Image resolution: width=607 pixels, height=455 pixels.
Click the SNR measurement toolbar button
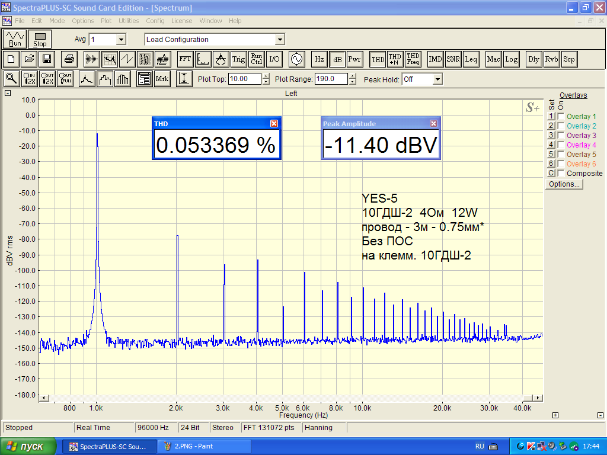[x=453, y=59]
